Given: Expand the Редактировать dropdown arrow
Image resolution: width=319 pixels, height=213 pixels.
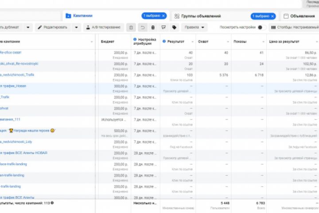Looking at the screenshot, I should point(76,28).
